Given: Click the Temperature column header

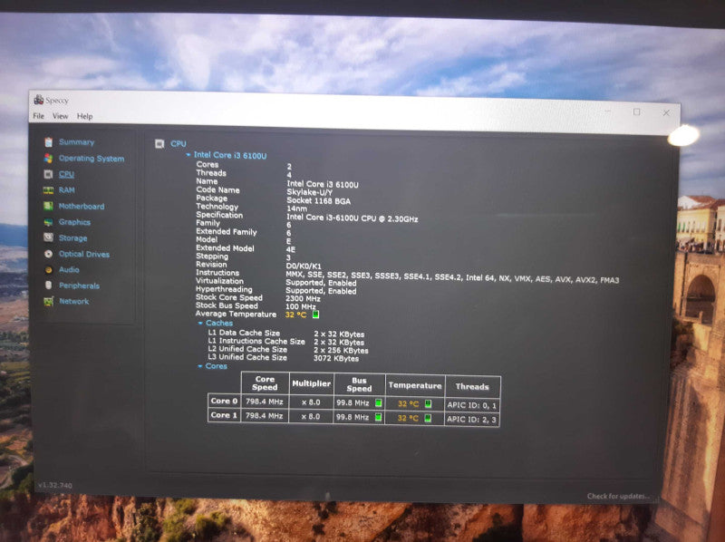Looking at the screenshot, I should point(415,385).
